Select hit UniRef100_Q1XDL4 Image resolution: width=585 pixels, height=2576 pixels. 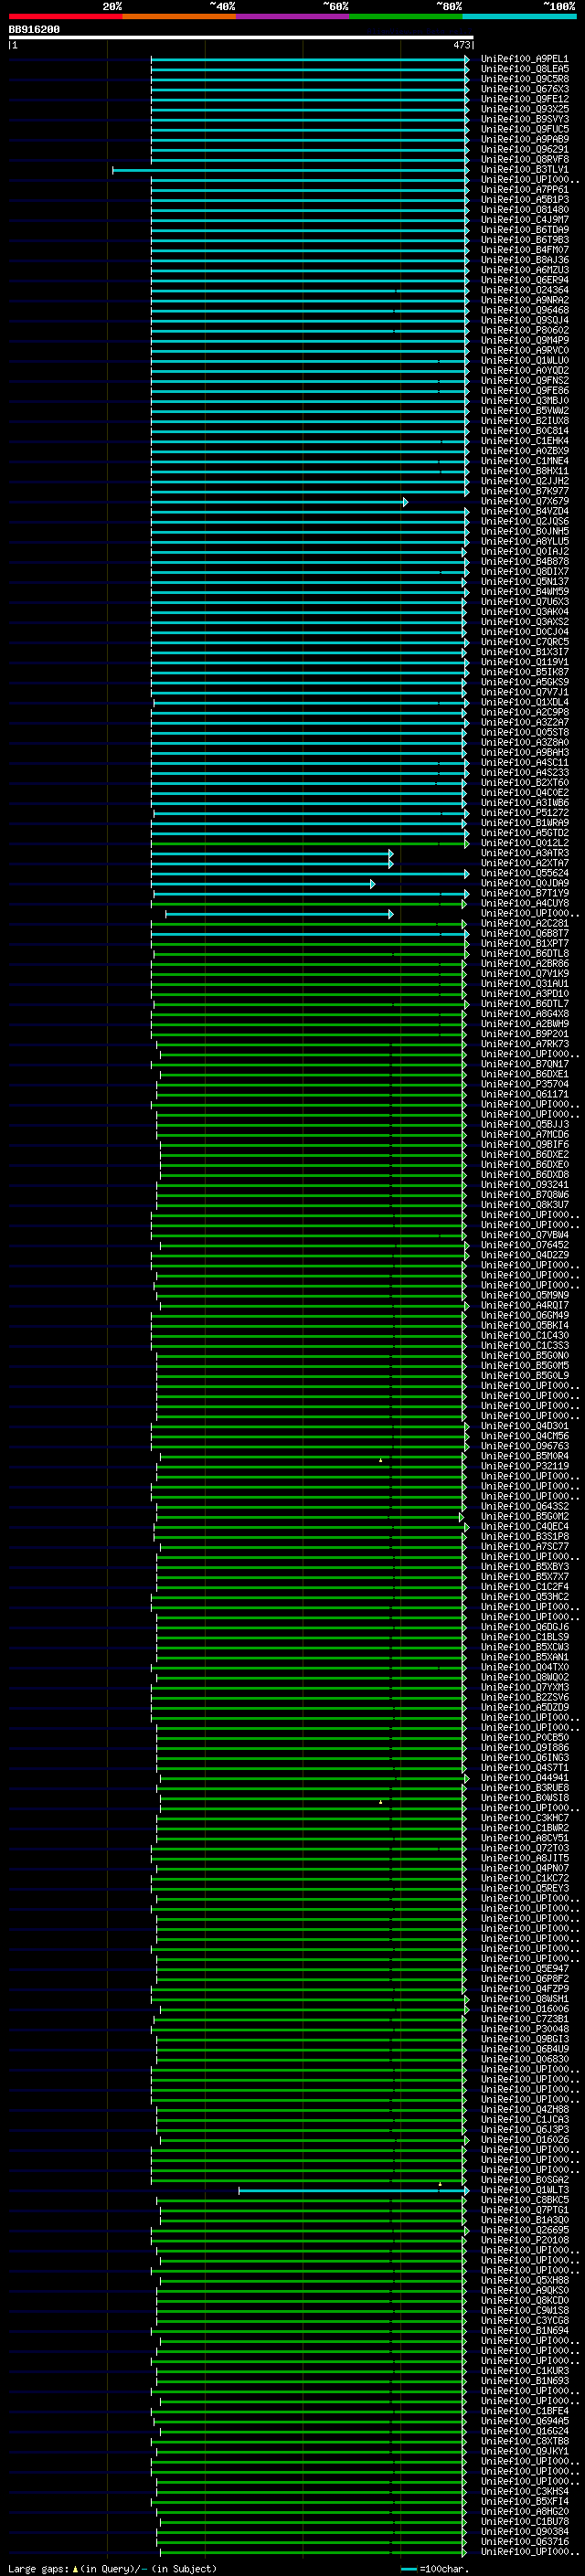click(x=524, y=703)
